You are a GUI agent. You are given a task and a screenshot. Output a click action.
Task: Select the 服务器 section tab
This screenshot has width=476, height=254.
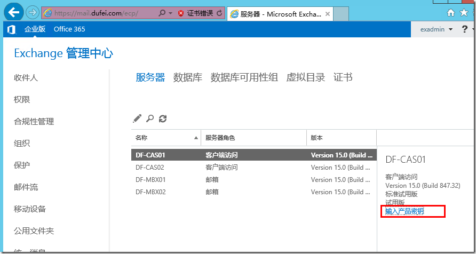point(150,77)
